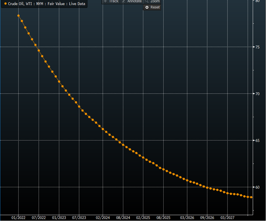Click the 01/2022 x-axis label
The height and width of the screenshot is (221, 266).
click(19, 218)
